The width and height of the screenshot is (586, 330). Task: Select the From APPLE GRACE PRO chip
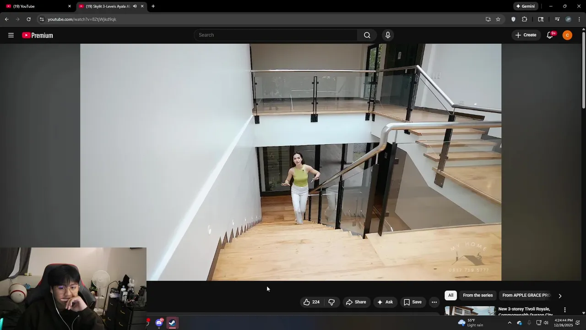[526, 296]
